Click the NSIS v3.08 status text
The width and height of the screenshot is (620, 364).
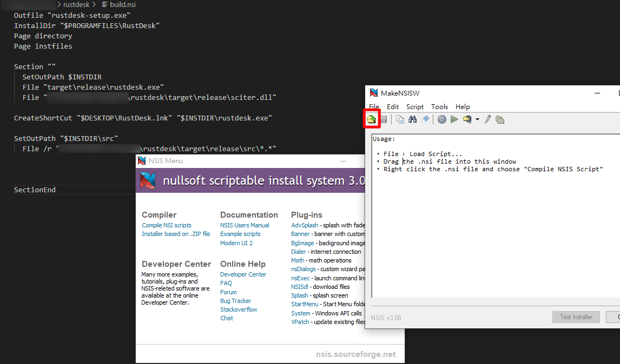point(386,318)
